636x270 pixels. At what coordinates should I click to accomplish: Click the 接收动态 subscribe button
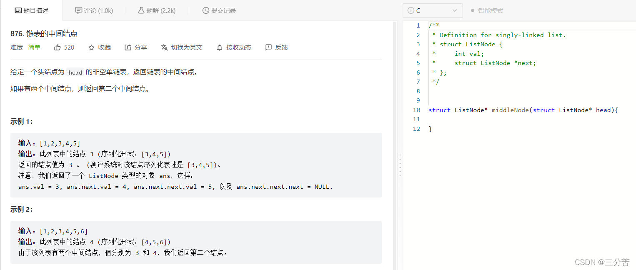pyautogui.click(x=238, y=47)
